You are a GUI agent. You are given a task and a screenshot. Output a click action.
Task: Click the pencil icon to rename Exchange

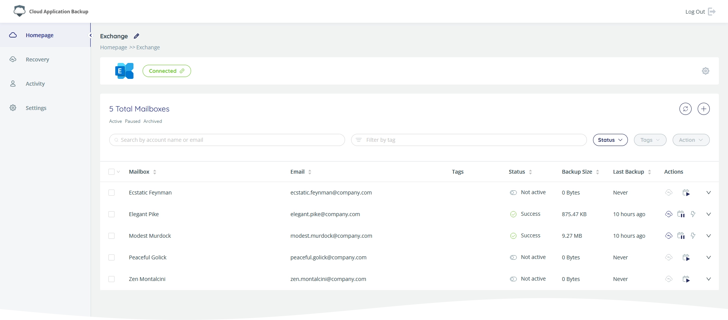point(136,36)
